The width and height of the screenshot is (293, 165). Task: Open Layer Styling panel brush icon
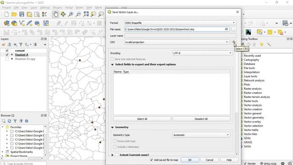3,44
